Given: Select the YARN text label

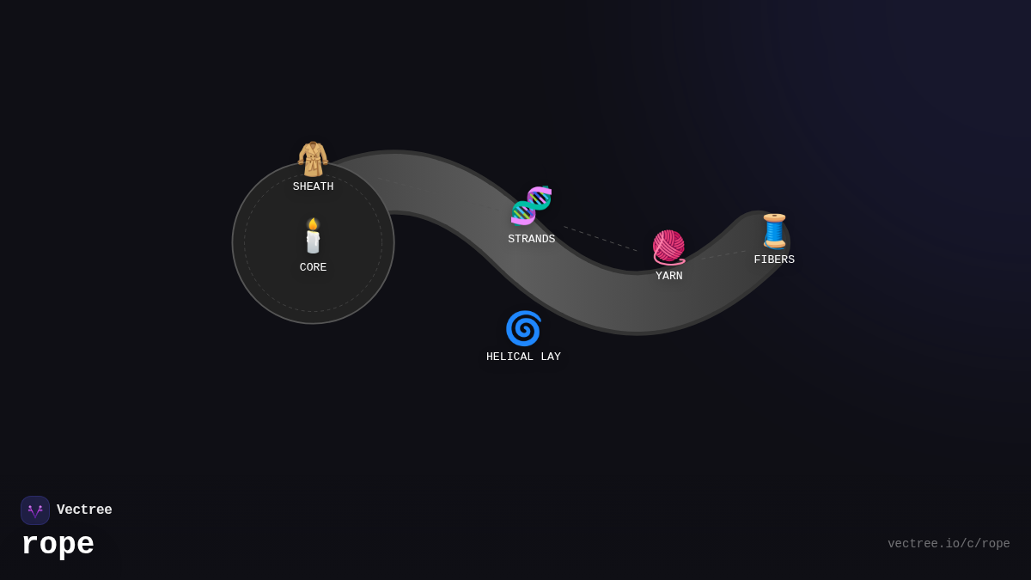Looking at the screenshot, I should pyautogui.click(x=668, y=277).
